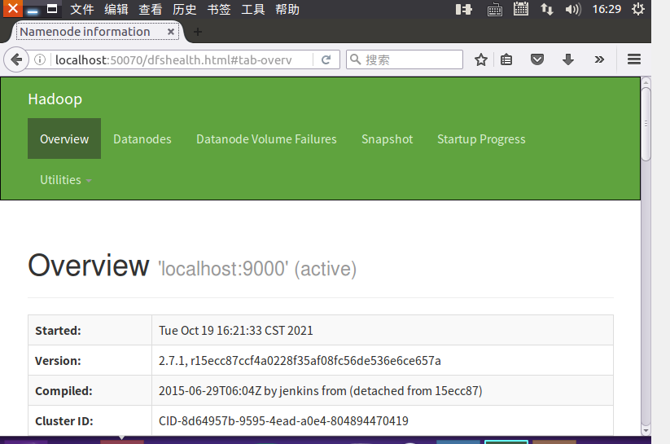The image size is (670, 444).
Task: Click the scrollbar up arrow
Action: [x=646, y=82]
